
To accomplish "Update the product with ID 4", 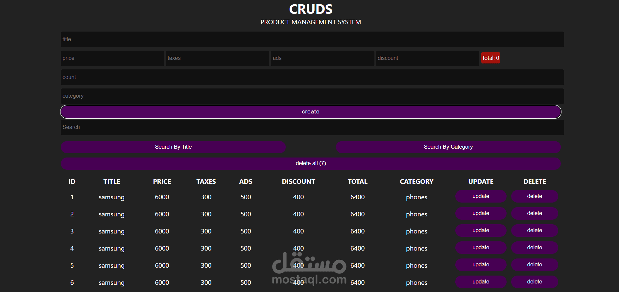I will click(481, 248).
